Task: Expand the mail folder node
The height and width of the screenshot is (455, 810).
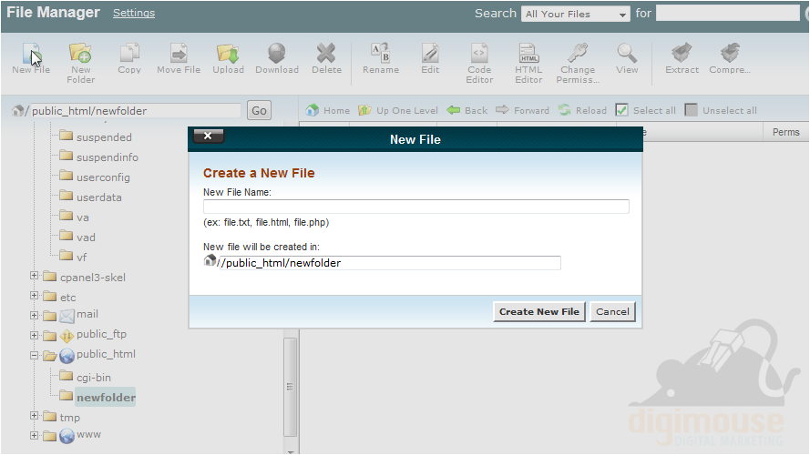Action: (34, 315)
